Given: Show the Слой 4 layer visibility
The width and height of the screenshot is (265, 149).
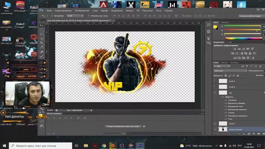Looking at the screenshot, I should click(215, 87).
